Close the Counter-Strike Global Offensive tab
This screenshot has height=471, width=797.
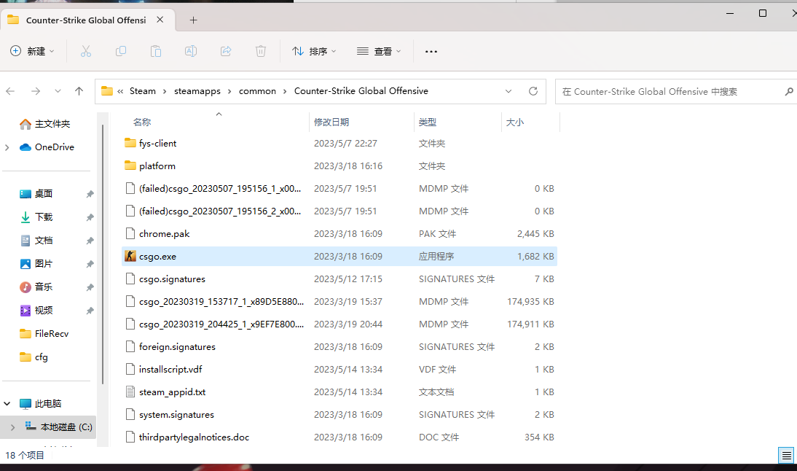point(160,20)
